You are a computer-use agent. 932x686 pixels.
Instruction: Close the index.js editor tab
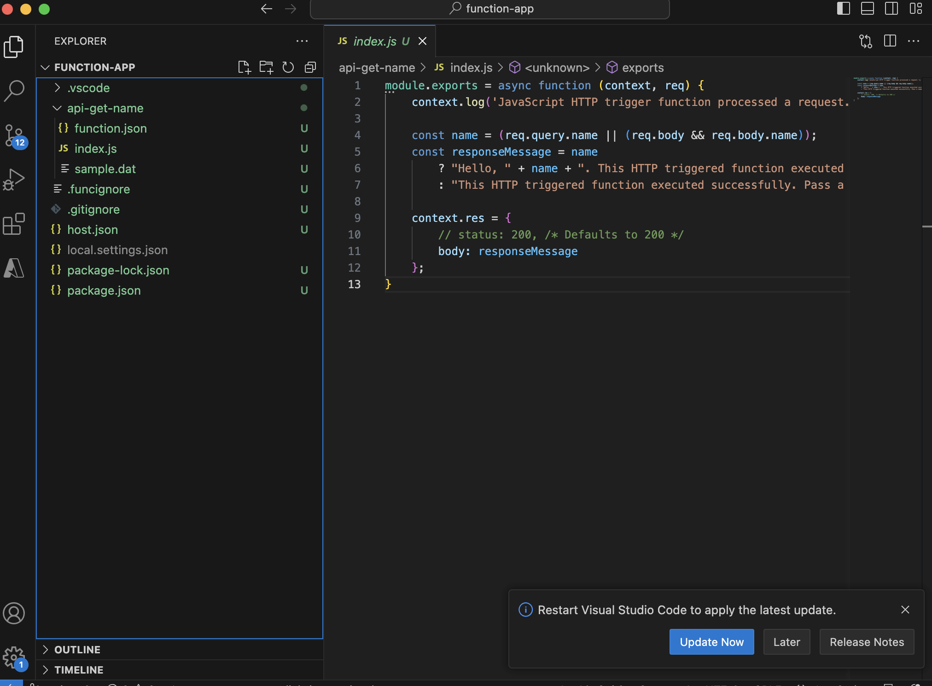422,41
